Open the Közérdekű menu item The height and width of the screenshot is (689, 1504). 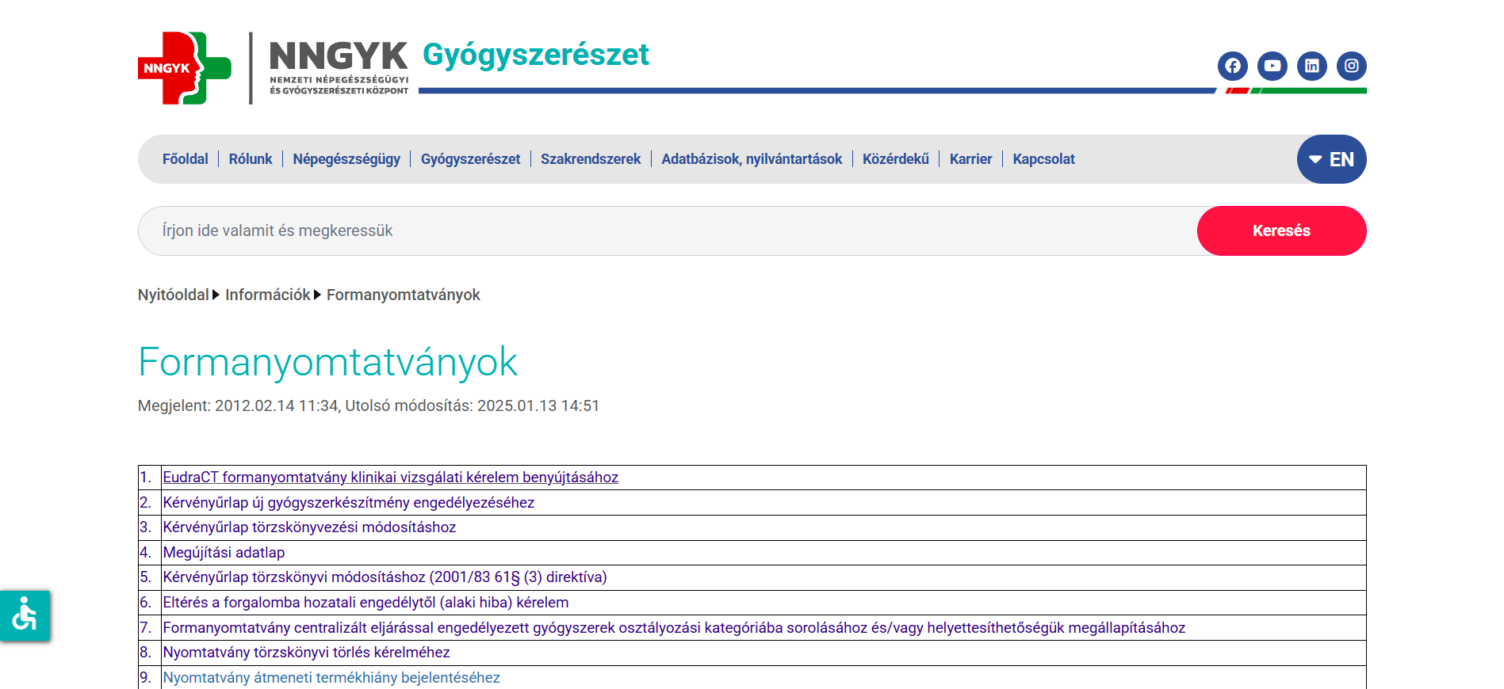coord(895,159)
